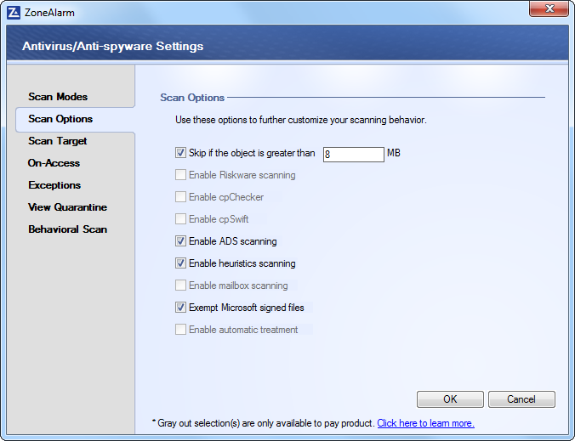Screen dimensions: 575x441
Task: Toggle Enable heuristics scanning checkbox
Action: point(180,263)
